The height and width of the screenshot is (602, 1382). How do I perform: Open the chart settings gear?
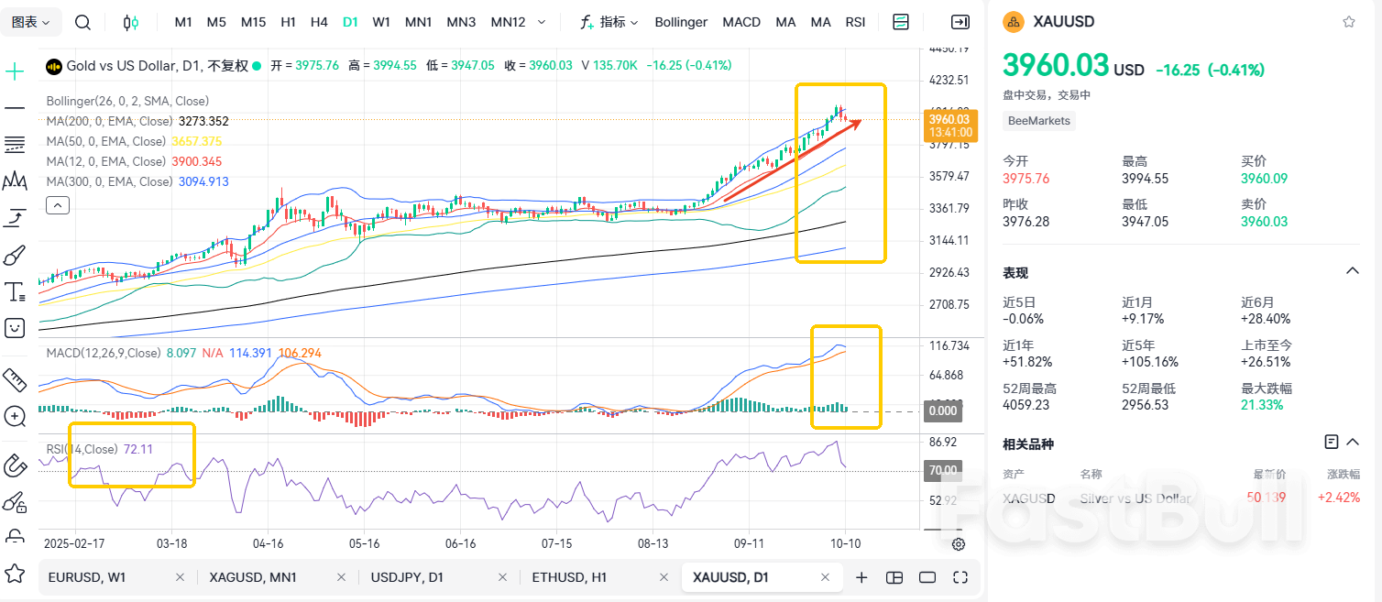959,543
